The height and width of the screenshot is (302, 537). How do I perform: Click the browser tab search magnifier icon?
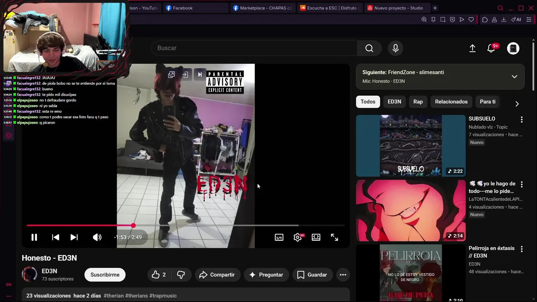[x=500, y=8]
